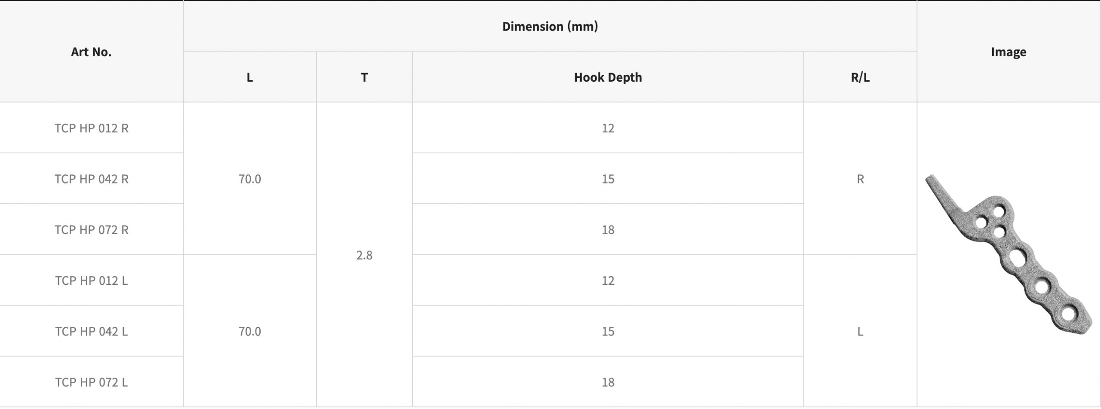The width and height of the screenshot is (1101, 409).
Task: Select article TCP HP 072 R
Action: click(92, 230)
